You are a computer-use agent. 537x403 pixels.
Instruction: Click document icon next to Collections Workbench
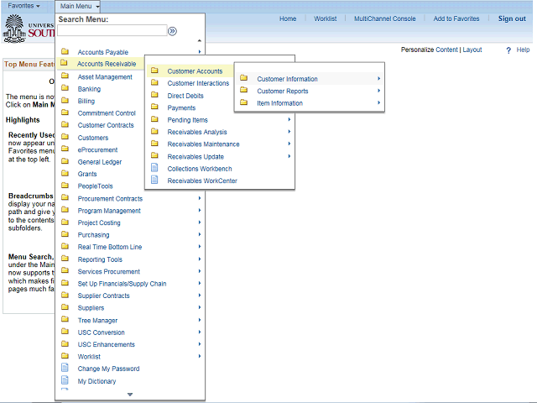[154, 168]
